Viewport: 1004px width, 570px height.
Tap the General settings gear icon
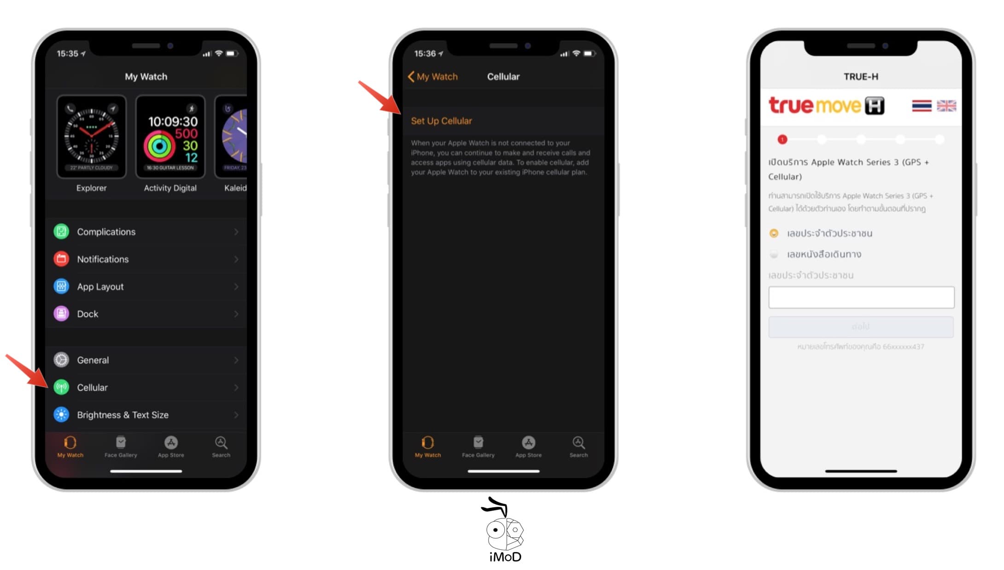[x=61, y=360]
